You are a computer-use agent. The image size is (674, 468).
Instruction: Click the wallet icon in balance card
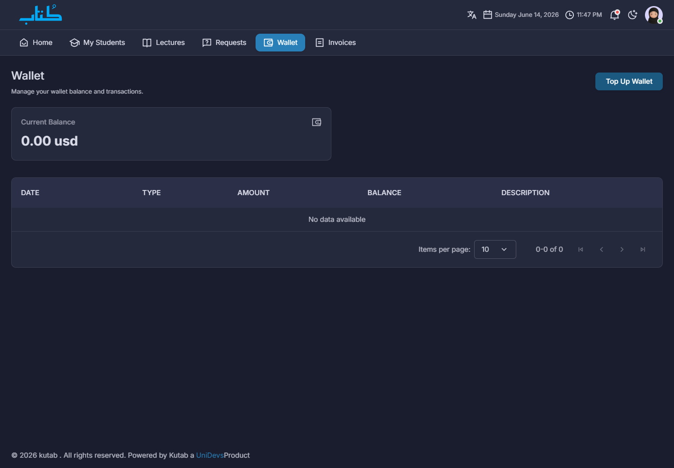coord(316,122)
